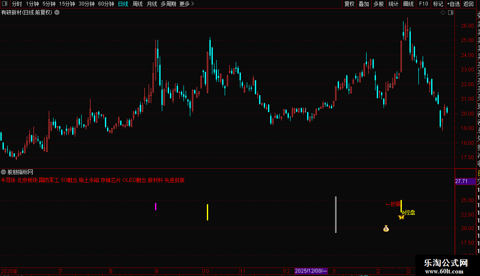Click the 2025/12/08 date marker on the time axis
Screen dimensions: 480x276
click(311, 271)
